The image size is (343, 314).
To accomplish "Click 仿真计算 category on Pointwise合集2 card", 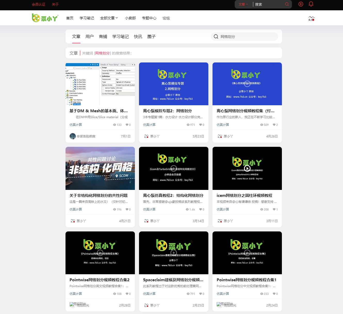I will coord(76,294).
